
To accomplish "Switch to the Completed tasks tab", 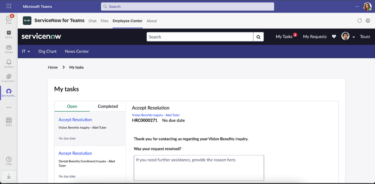I will (108, 106).
